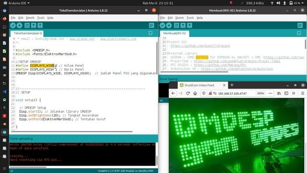Open Wi-Fi indicator in top bar
Screen dimensions: 307x173
[272, 3]
